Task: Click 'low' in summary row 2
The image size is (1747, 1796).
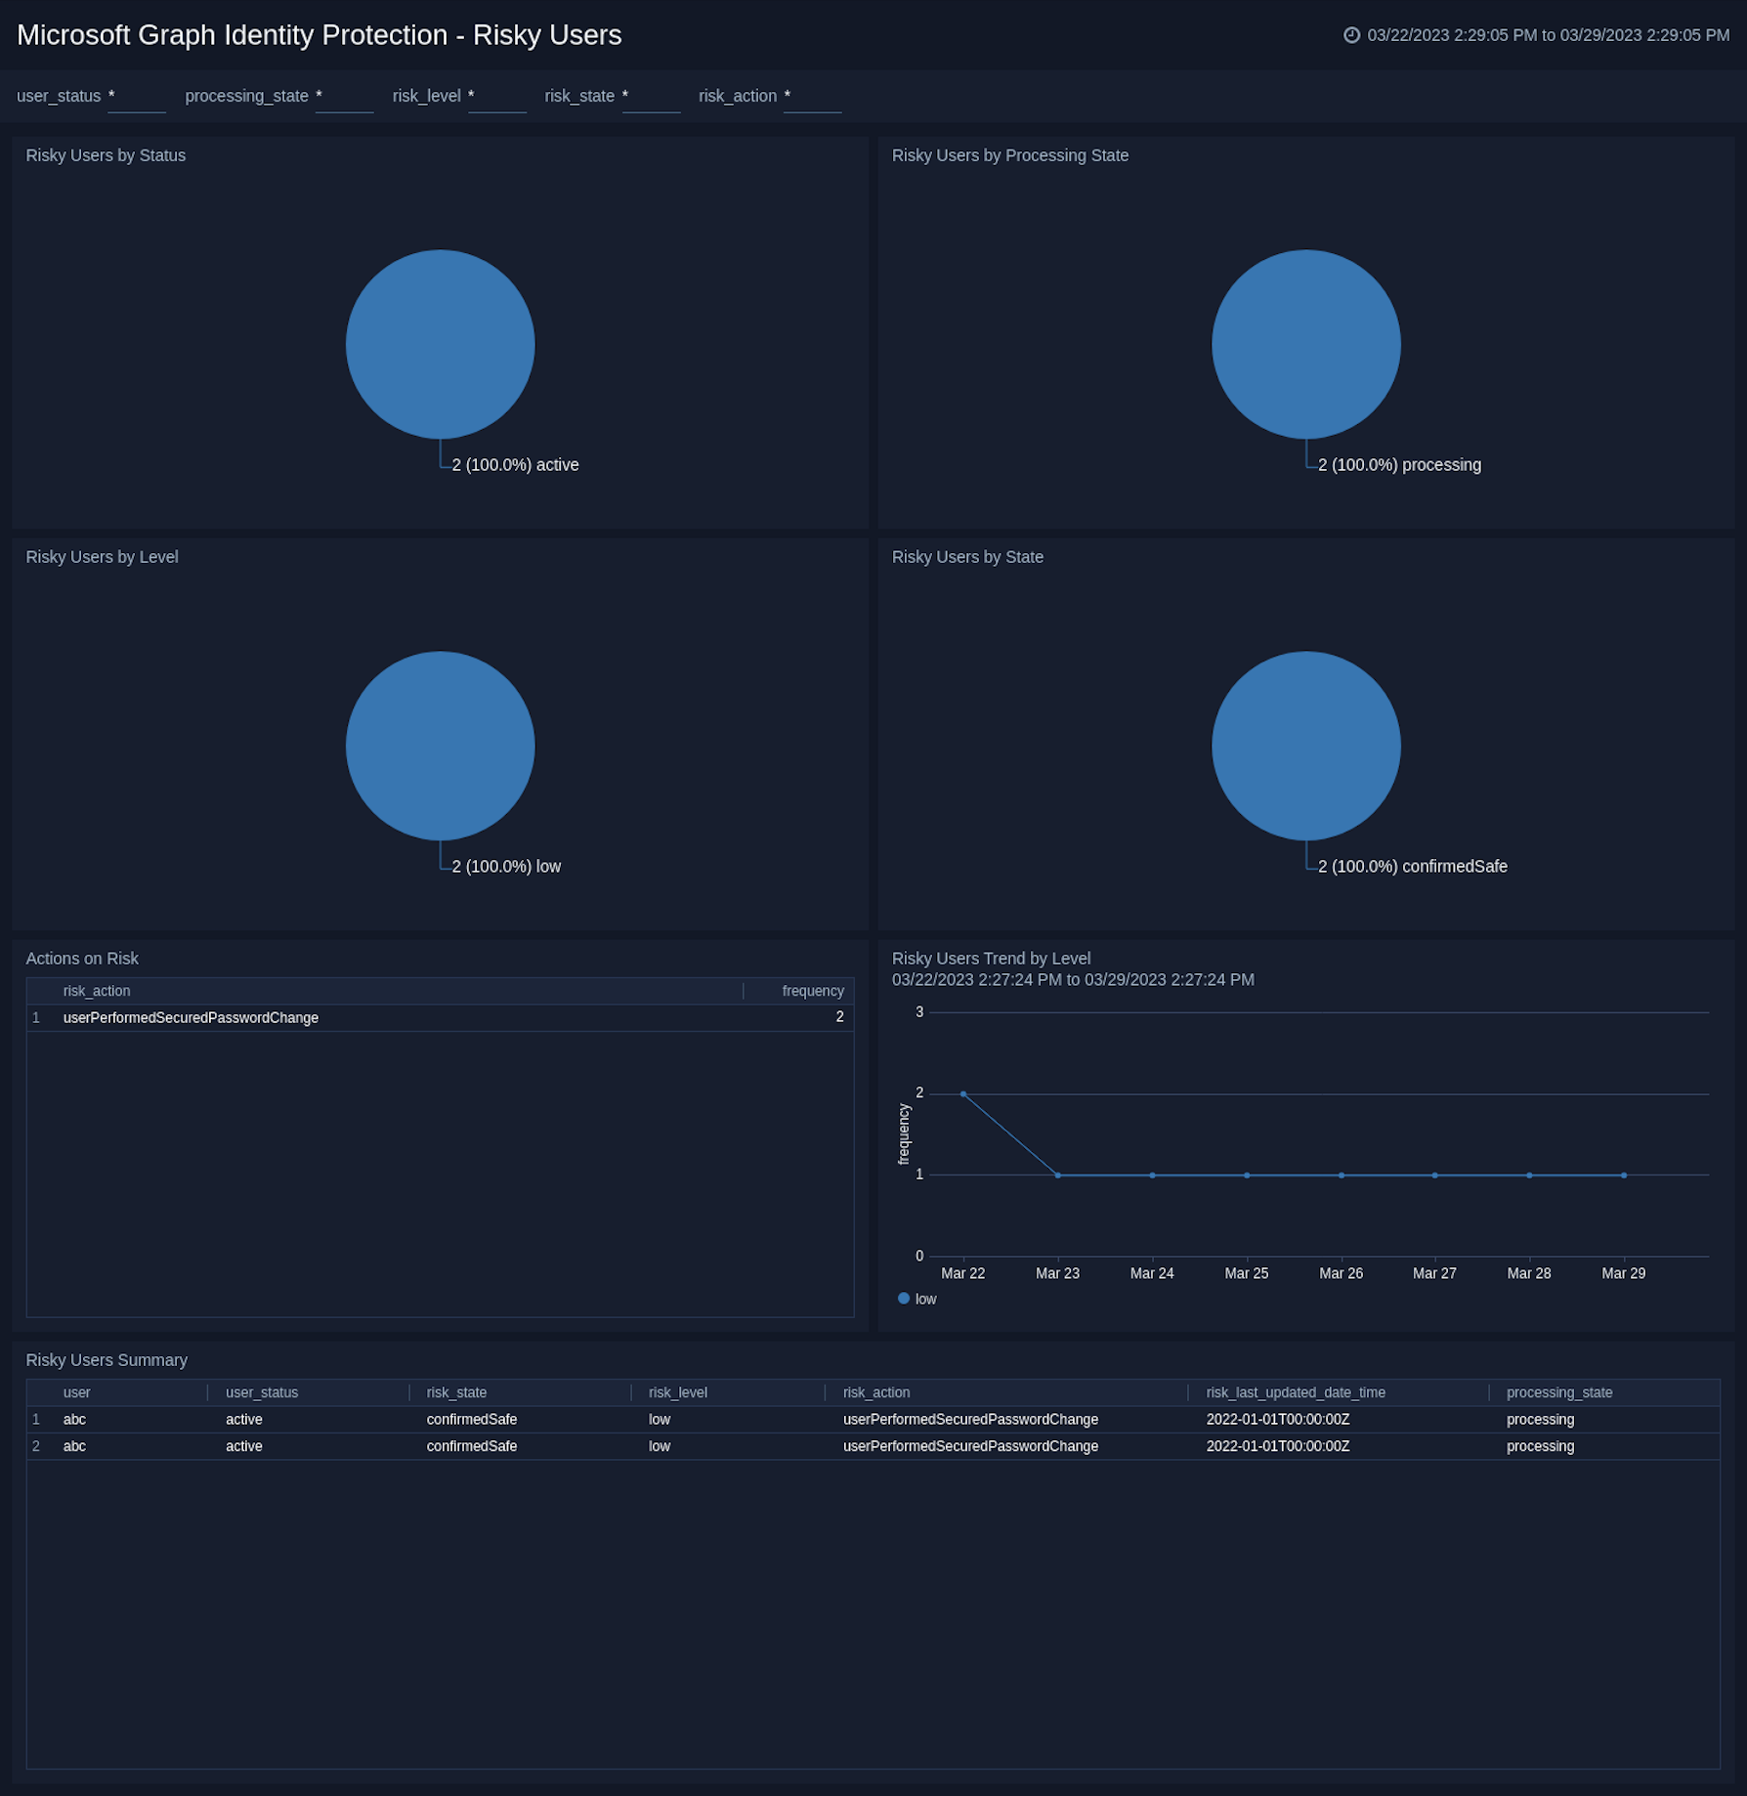Action: coord(660,1446)
